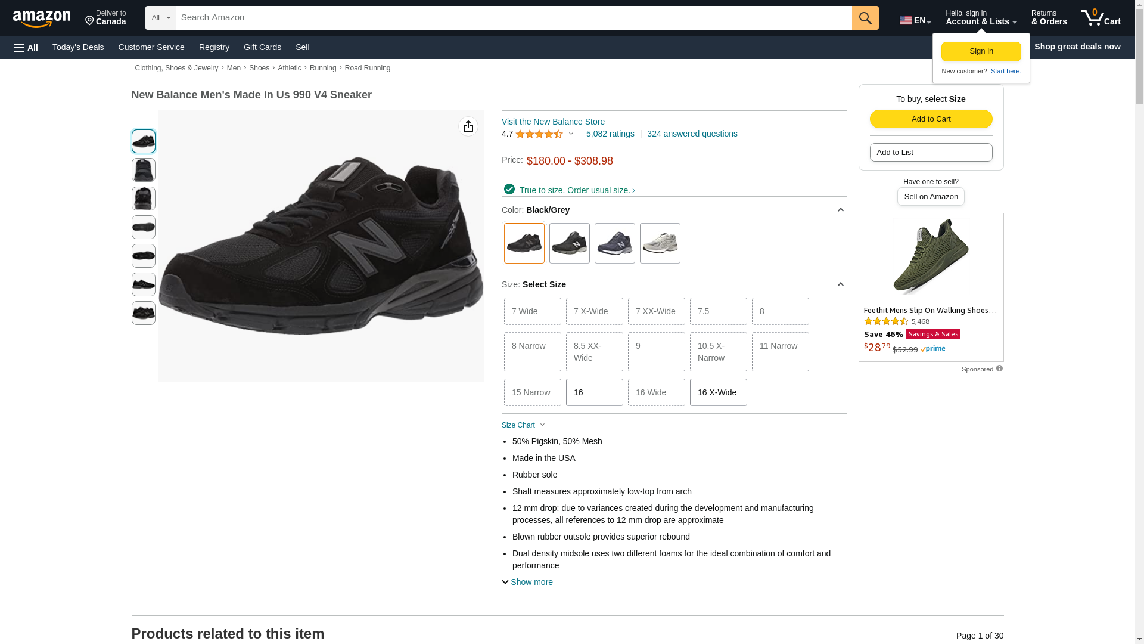This screenshot has width=1144, height=644.
Task: Click the sponsored ad info icon
Action: tap(999, 369)
